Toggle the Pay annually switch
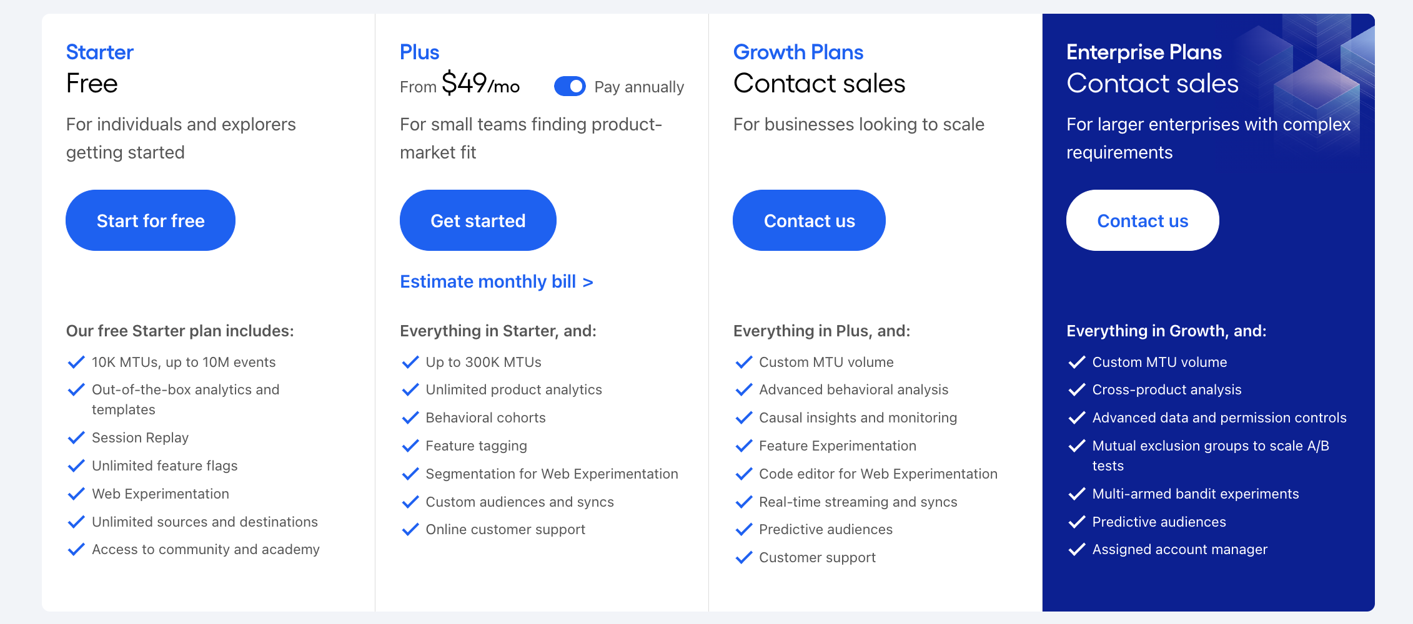Viewport: 1413px width, 624px height. pos(570,86)
